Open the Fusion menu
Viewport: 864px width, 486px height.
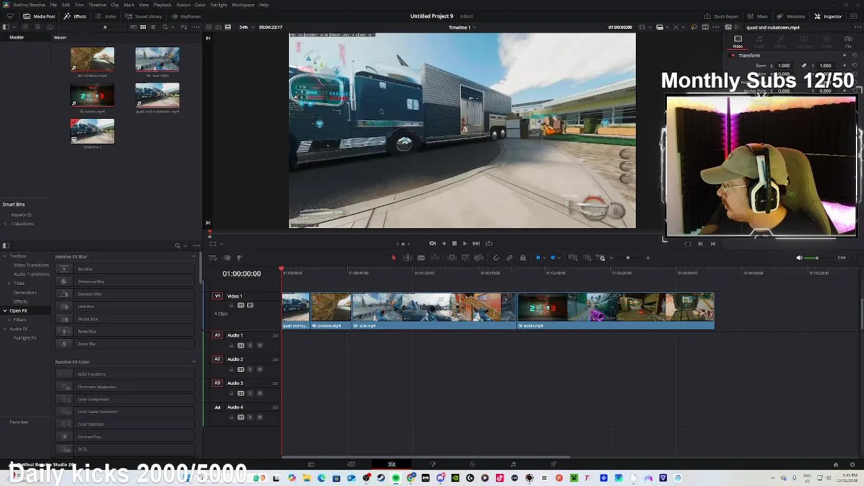[x=183, y=5]
